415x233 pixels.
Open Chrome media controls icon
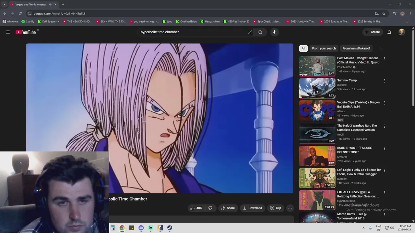[x=395, y=14]
